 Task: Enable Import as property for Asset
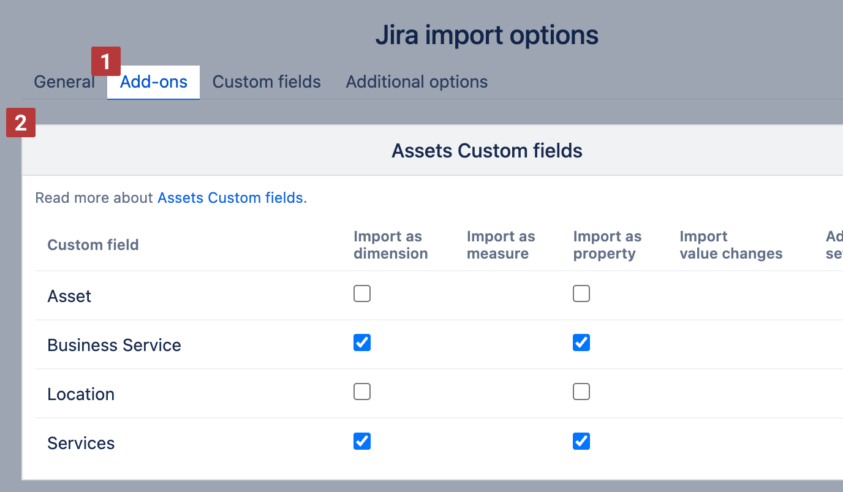click(x=581, y=294)
